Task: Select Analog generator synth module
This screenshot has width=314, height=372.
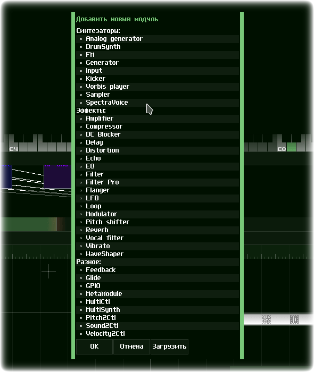Action: [x=158, y=39]
